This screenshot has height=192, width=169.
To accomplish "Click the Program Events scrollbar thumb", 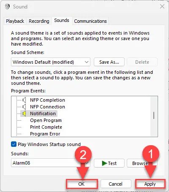I will click(154, 116).
